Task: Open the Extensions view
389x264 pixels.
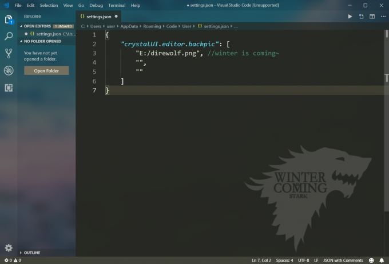Action: click(x=9, y=88)
